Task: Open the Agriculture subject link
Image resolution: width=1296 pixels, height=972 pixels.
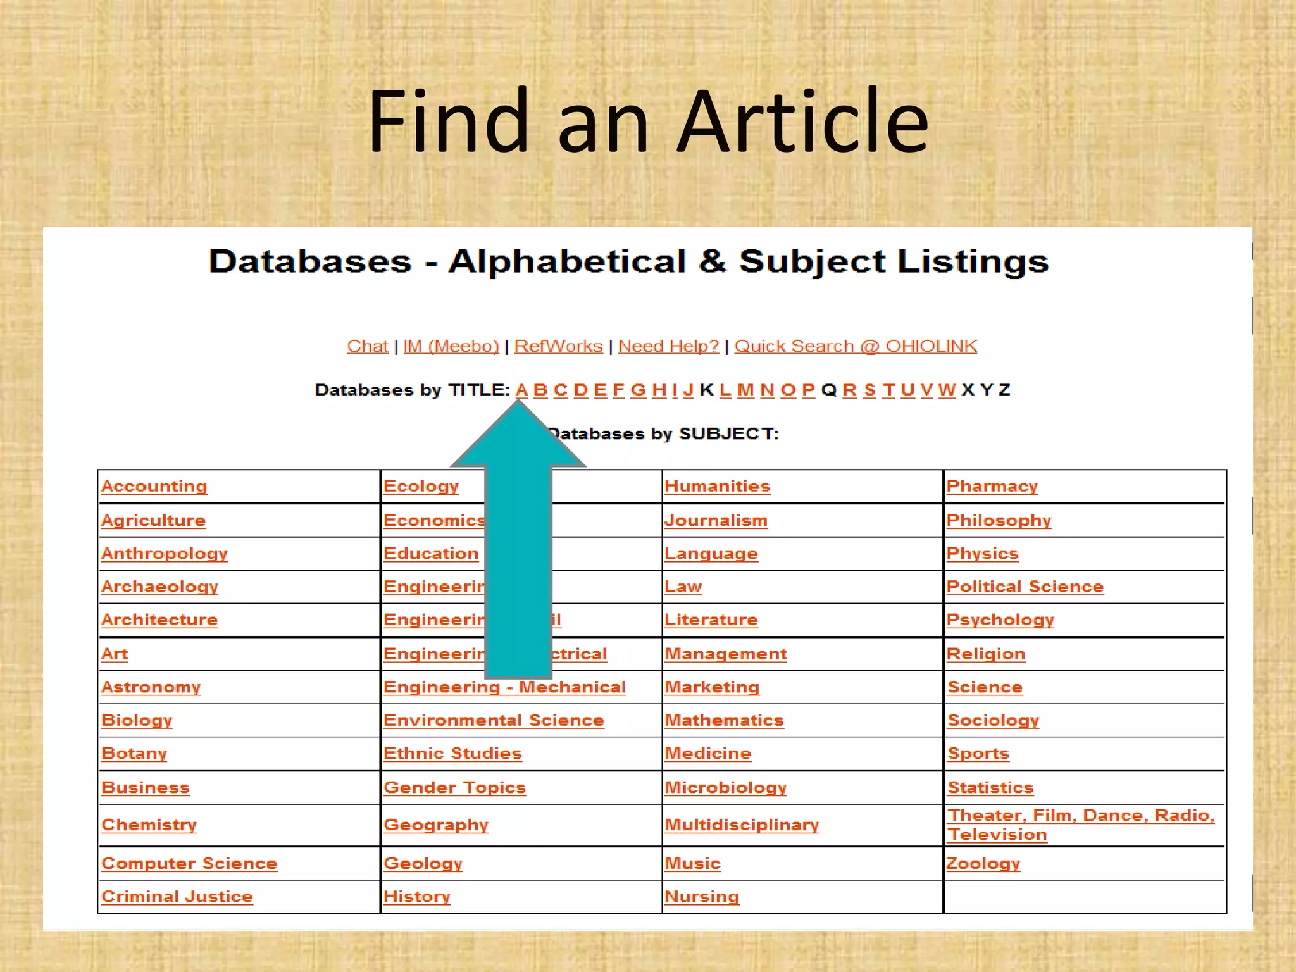Action: point(153,520)
